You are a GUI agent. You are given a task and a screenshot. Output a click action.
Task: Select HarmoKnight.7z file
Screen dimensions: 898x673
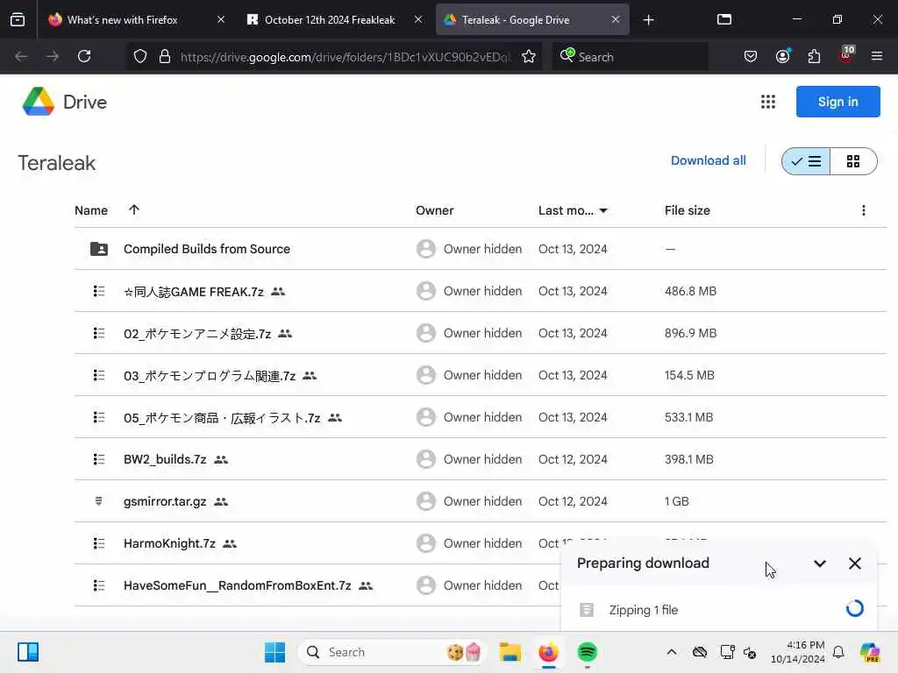[x=169, y=543]
